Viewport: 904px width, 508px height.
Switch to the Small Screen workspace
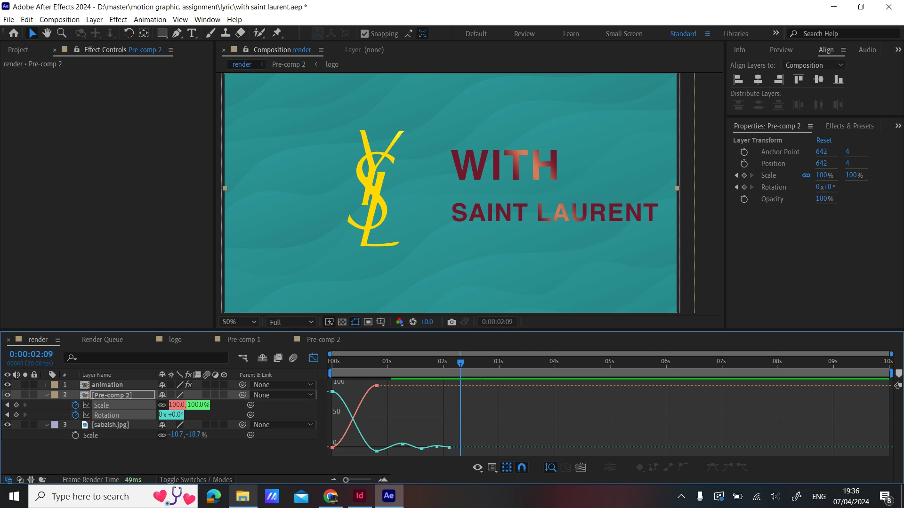click(x=624, y=33)
